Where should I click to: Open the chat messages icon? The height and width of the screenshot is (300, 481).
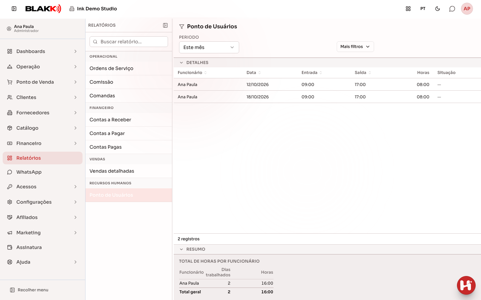(452, 9)
